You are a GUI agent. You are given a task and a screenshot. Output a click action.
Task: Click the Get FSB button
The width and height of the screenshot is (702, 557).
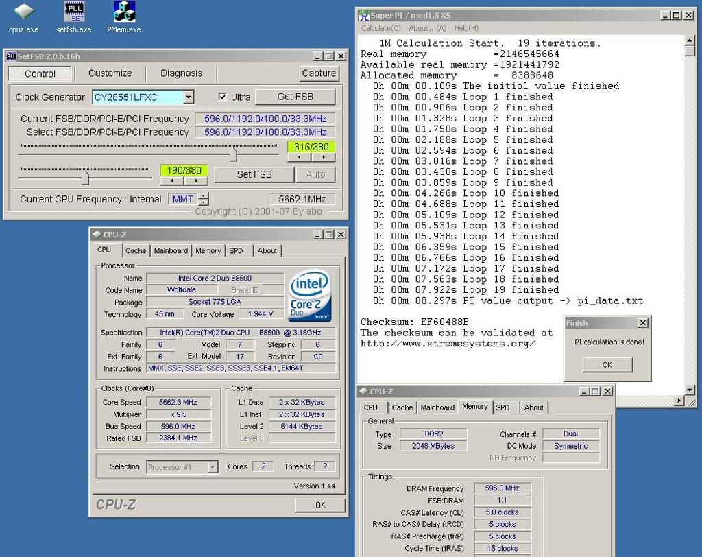[295, 97]
